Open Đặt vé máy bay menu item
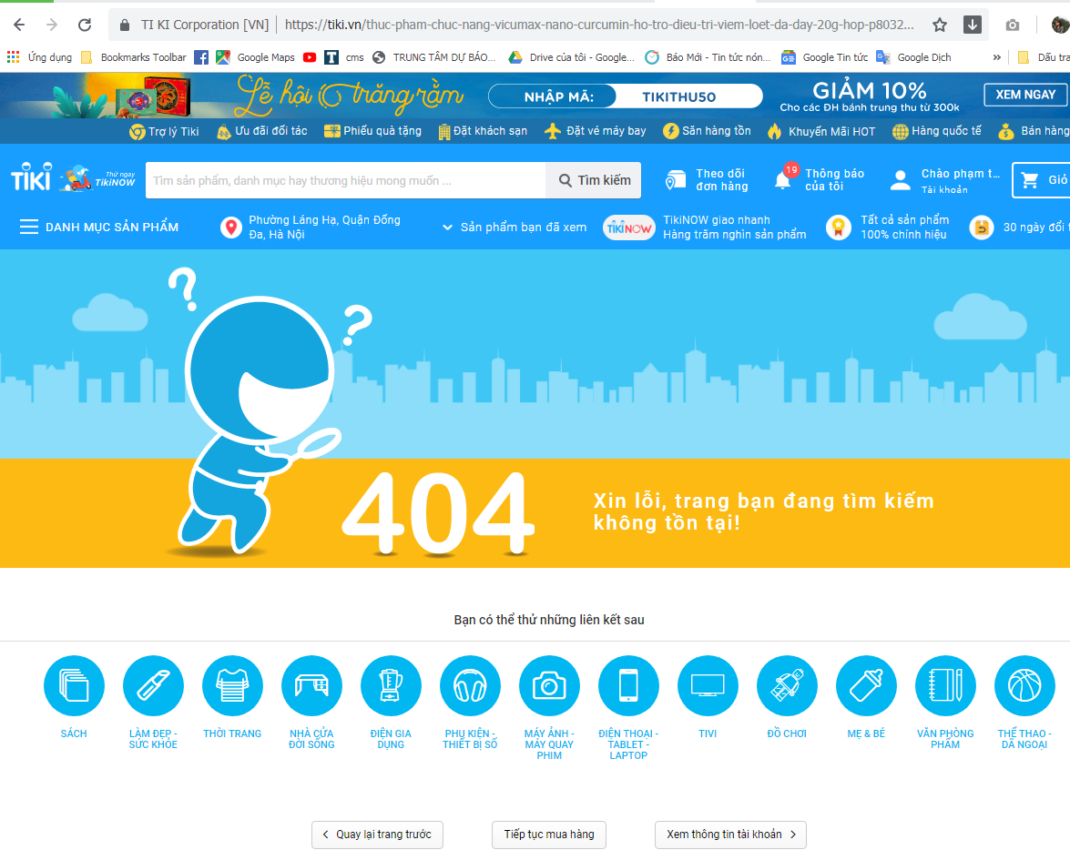This screenshot has width=1070, height=850. pos(596,131)
